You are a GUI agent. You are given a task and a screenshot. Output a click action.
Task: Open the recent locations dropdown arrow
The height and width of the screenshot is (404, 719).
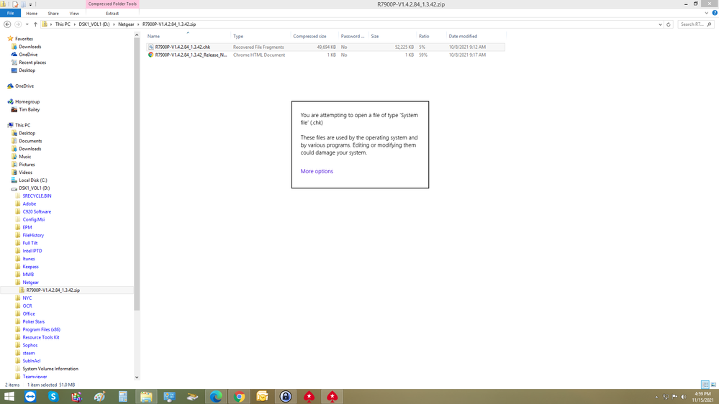27,24
